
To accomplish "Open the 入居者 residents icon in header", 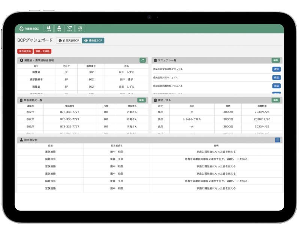I will [49, 28].
